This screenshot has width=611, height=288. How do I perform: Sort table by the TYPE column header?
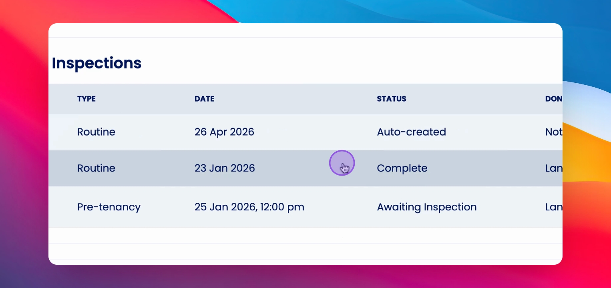(x=86, y=99)
